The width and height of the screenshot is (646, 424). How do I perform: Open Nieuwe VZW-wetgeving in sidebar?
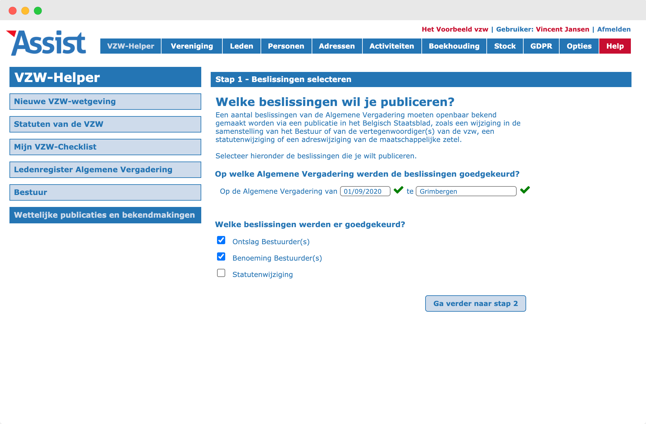pyautogui.click(x=105, y=102)
